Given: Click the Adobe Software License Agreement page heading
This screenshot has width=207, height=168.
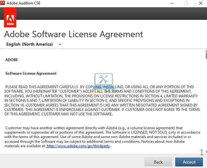Looking at the screenshot, I should point(74,34).
